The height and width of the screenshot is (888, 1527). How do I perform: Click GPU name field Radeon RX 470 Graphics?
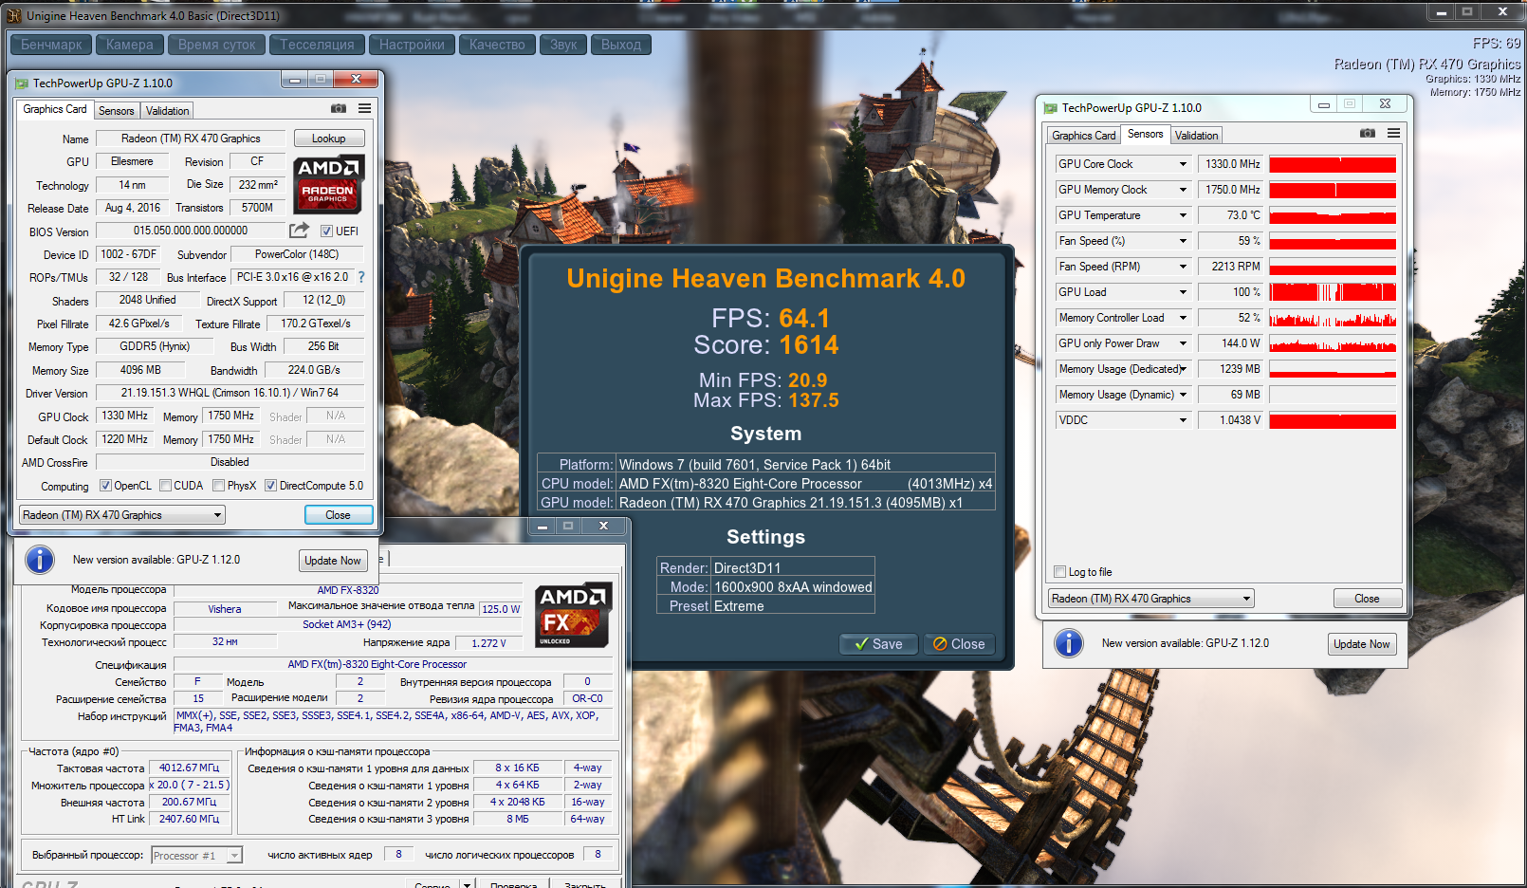click(191, 139)
